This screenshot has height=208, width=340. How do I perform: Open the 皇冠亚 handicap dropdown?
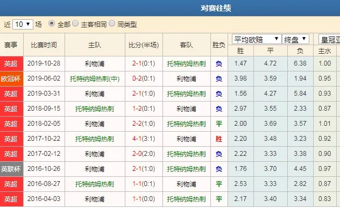tap(330, 39)
